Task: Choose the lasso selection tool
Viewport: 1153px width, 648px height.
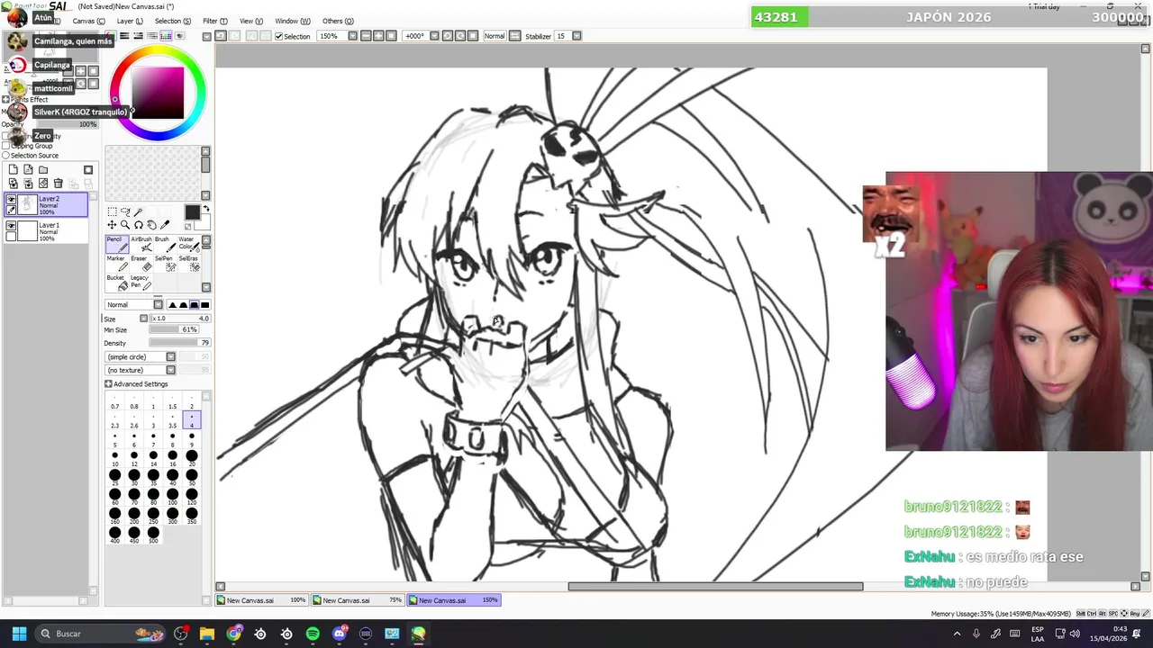Action: click(125, 211)
